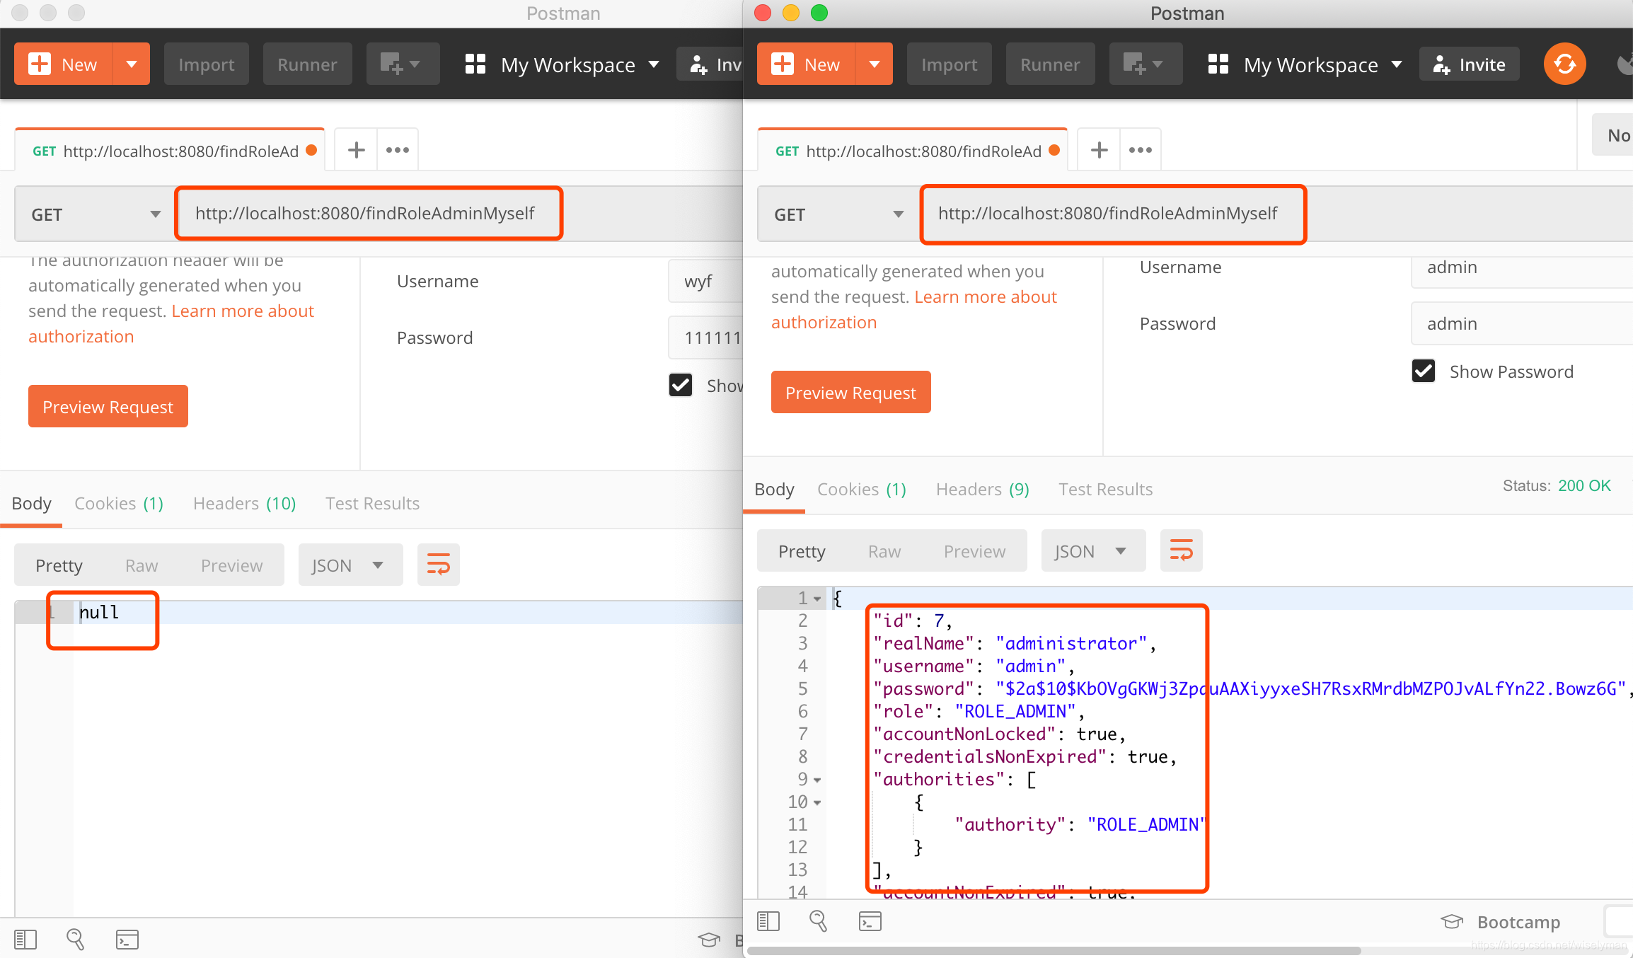Screen dimensions: 1633x958
Task: Click word-wrap icon in left response panel
Action: pos(438,565)
